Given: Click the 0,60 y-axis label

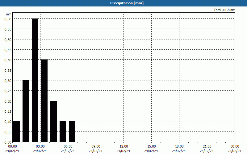Looking at the screenshot, I should coord(8,19).
